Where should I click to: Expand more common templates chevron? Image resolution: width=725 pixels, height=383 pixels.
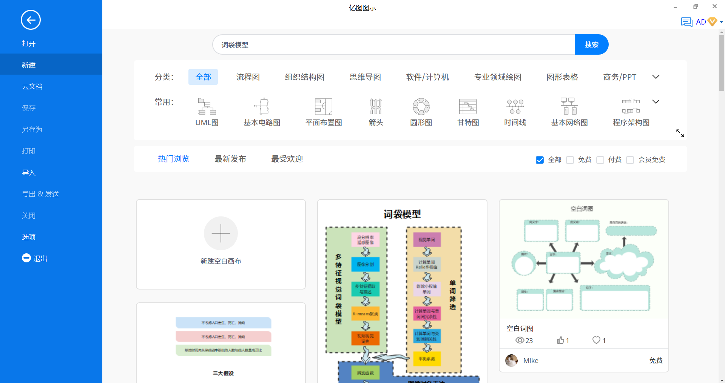click(x=656, y=102)
